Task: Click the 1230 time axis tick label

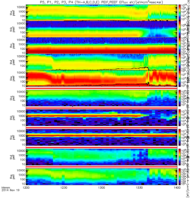Action: [64, 188]
